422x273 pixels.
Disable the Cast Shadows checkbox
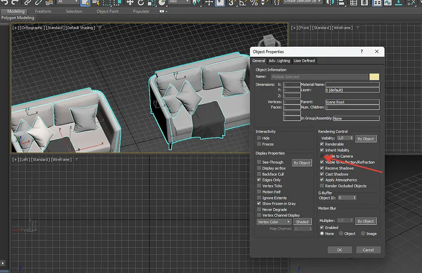322,174
